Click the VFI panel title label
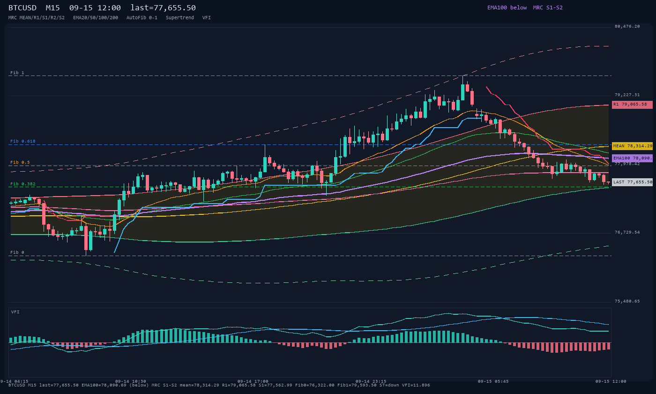The height and width of the screenshot is (394, 656). click(15, 312)
